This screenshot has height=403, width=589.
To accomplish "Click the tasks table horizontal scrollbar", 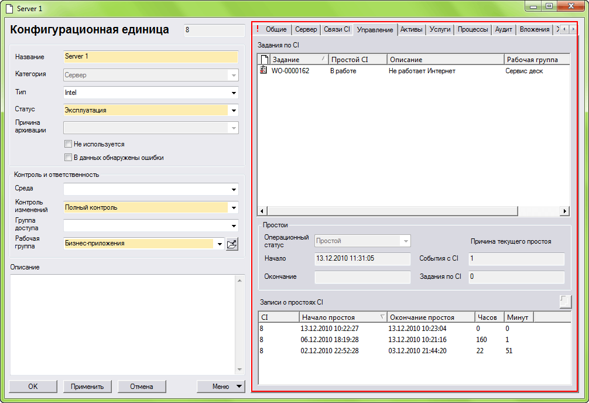I will 392,211.
